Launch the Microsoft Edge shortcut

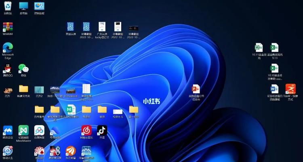[x=8, y=48]
